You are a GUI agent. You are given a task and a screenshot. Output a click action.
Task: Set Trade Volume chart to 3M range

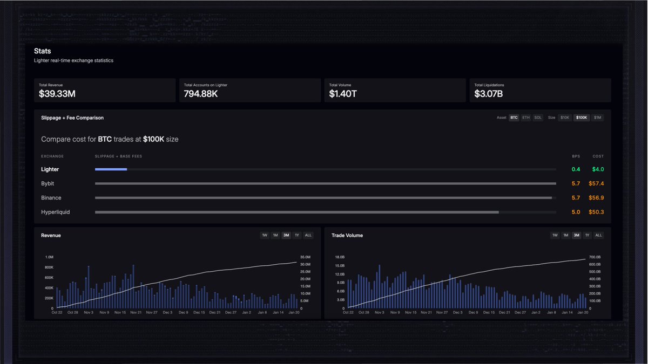pyautogui.click(x=577, y=235)
